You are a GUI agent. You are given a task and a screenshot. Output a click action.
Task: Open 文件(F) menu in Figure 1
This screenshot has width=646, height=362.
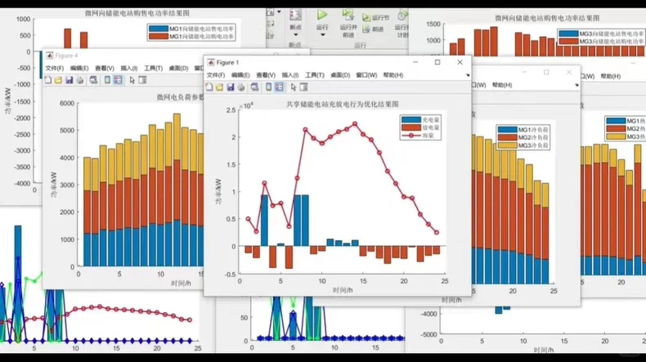[x=216, y=75]
